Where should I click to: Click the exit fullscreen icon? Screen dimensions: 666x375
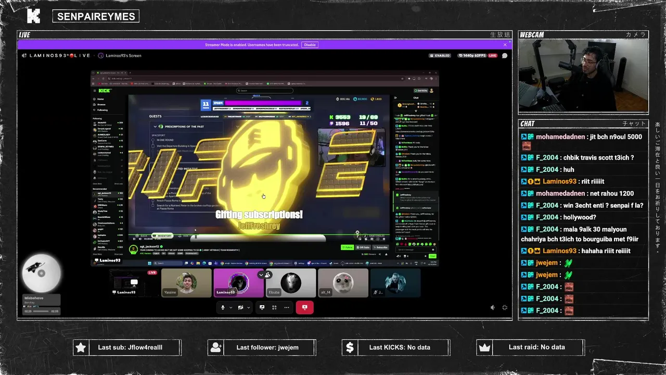pyautogui.click(x=504, y=308)
